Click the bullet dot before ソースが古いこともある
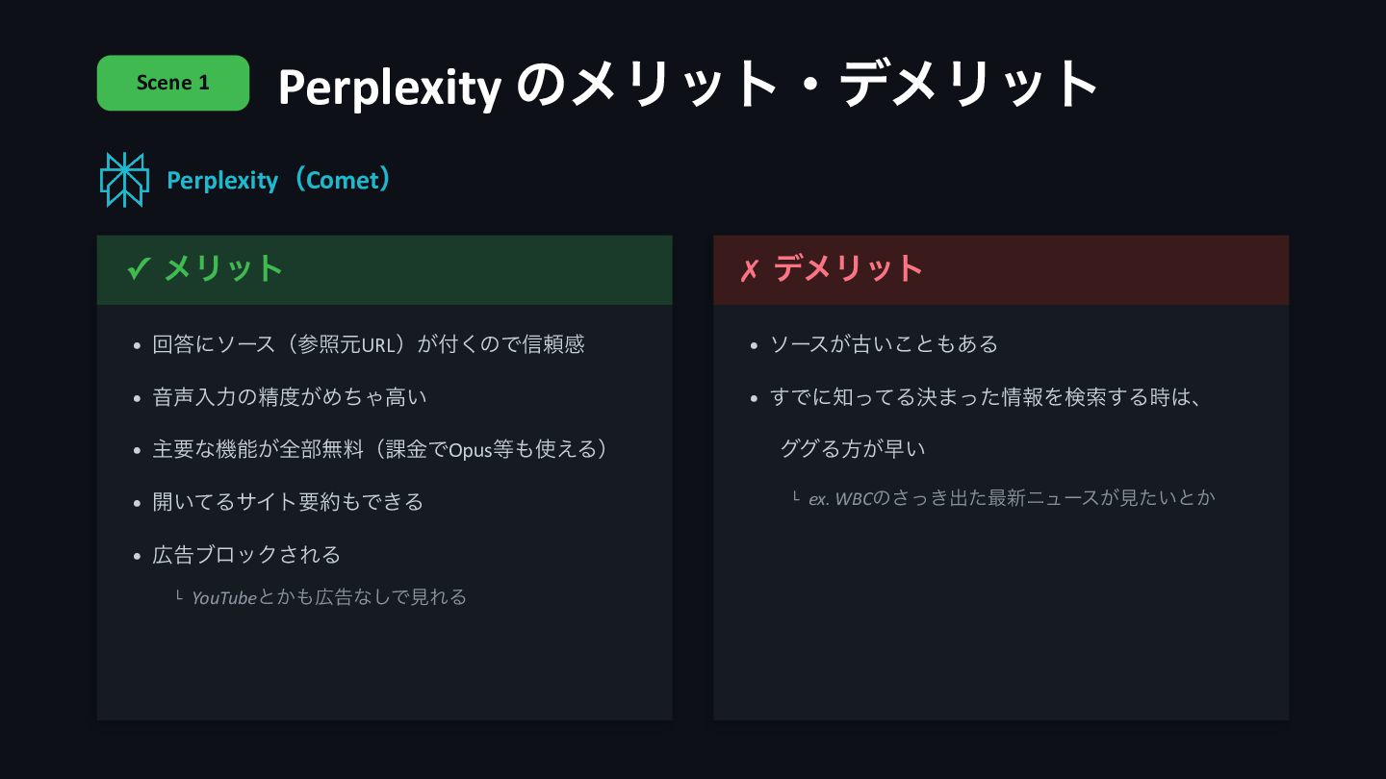The height and width of the screenshot is (779, 1386). 755,345
